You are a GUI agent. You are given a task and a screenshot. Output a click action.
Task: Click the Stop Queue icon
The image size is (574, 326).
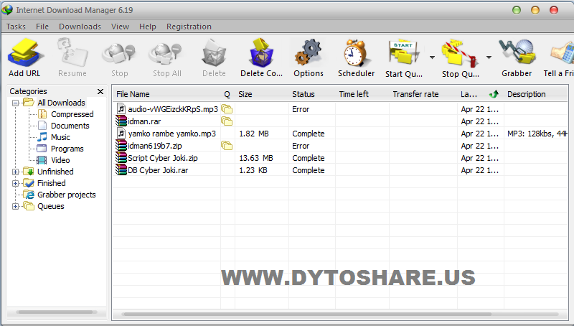click(x=460, y=54)
